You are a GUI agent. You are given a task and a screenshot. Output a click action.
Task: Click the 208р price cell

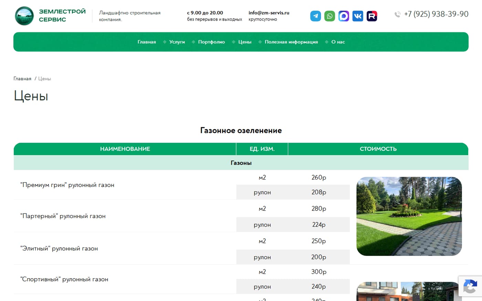pos(319,192)
